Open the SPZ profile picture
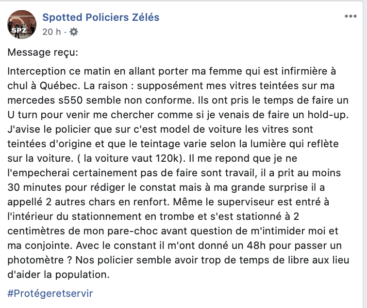367x308 pixels. [x=22, y=25]
